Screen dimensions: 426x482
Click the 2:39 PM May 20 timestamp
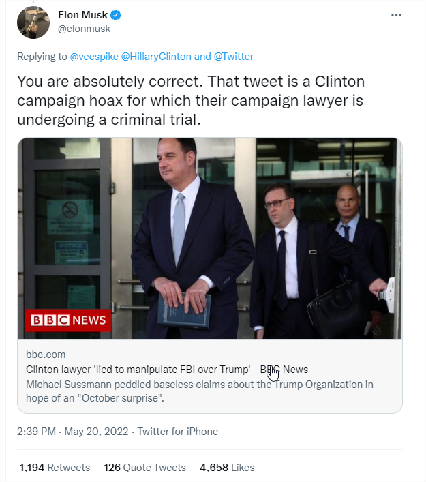[74, 432]
